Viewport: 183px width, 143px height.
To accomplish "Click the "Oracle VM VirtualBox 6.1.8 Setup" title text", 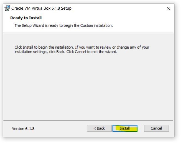I will tap(41, 8).
